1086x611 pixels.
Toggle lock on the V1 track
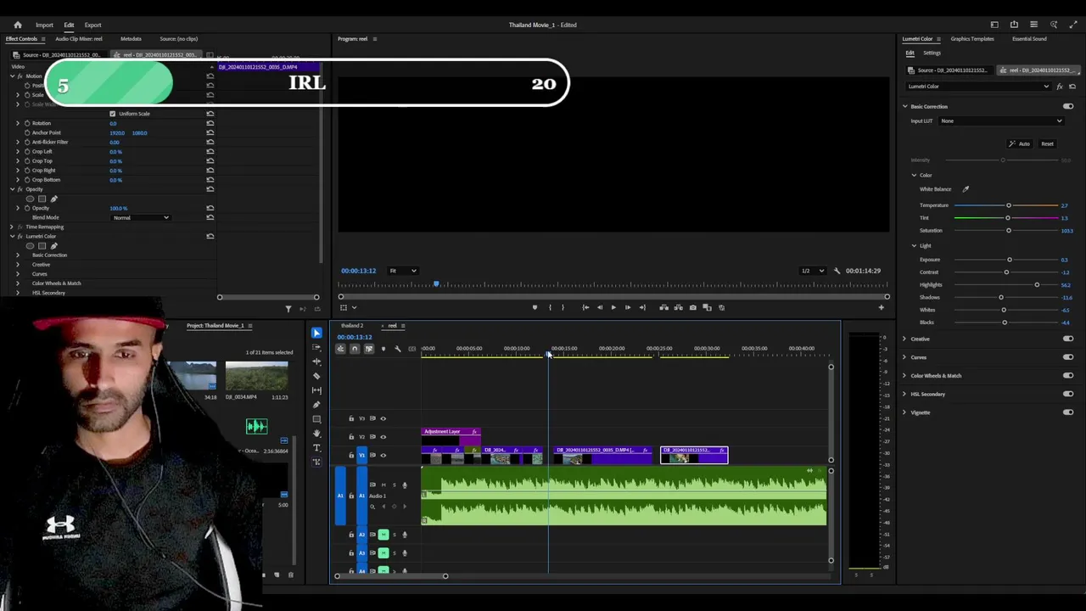click(x=351, y=455)
